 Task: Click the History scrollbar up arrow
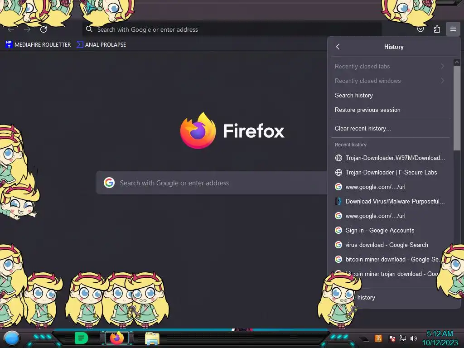click(457, 62)
